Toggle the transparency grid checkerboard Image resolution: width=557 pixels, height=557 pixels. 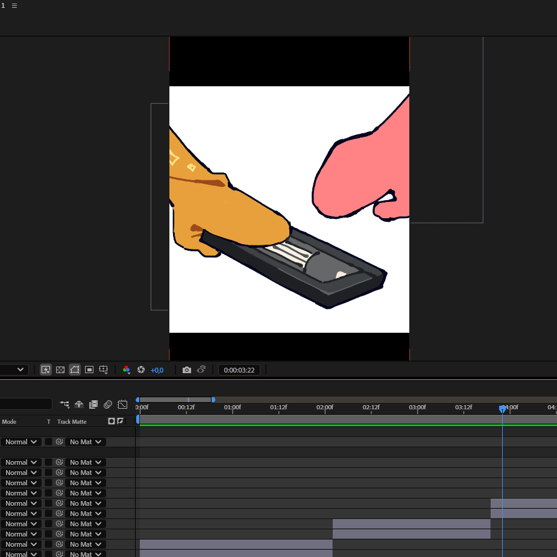60,370
